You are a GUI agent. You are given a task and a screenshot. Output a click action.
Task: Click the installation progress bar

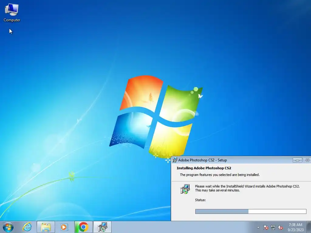coord(251,211)
